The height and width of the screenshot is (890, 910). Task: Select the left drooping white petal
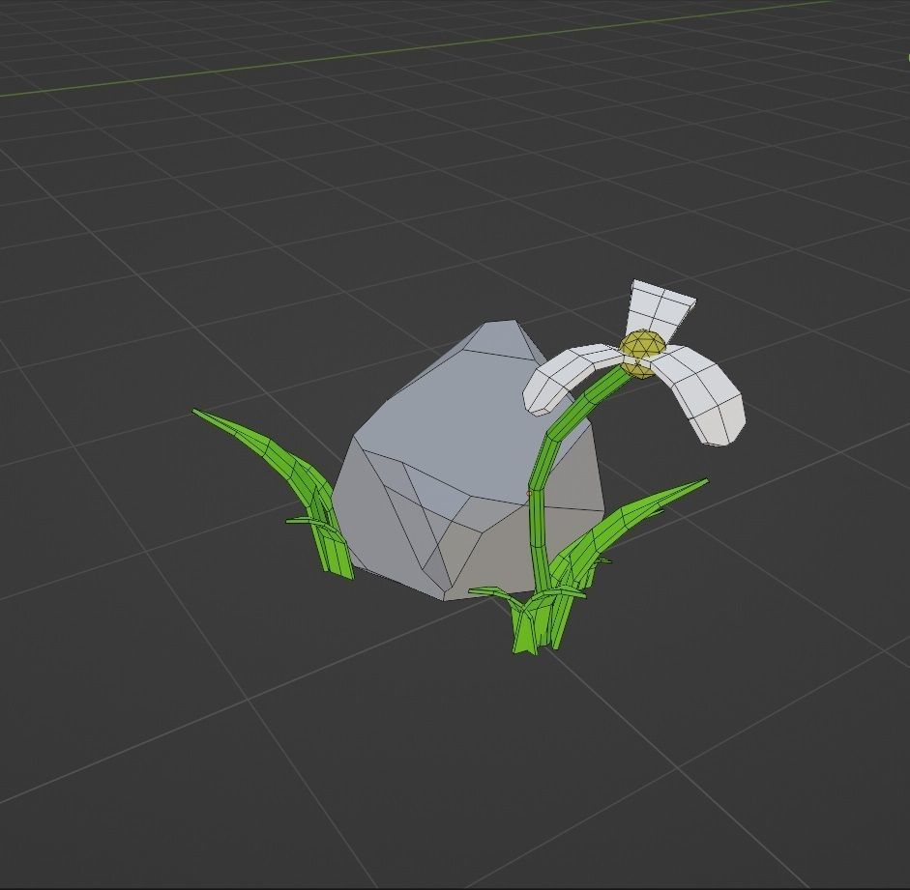(572, 378)
